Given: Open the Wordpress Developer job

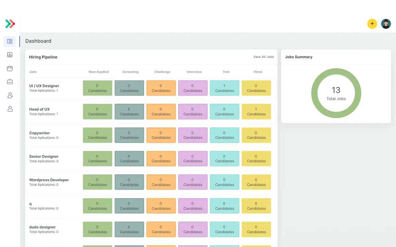Looking at the screenshot, I should click(x=49, y=180).
